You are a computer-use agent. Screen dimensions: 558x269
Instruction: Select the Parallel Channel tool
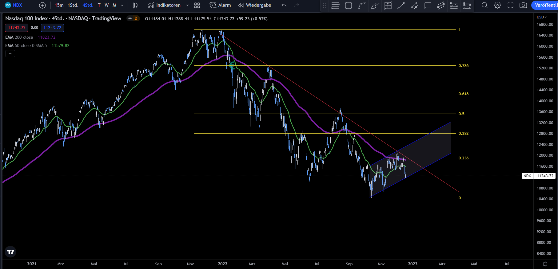(441, 5)
